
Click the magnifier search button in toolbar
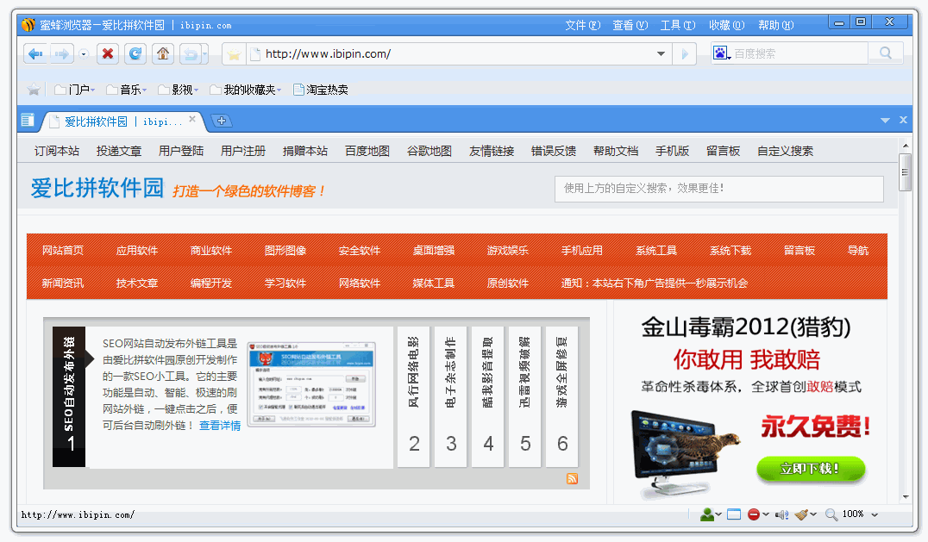click(x=886, y=53)
